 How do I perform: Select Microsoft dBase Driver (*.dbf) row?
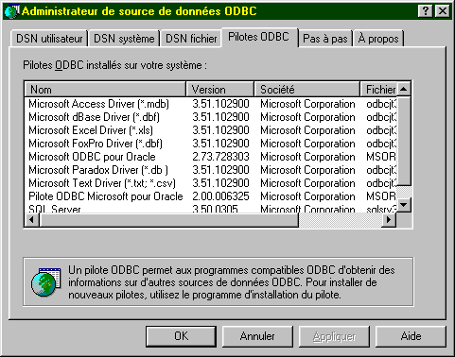coord(210,117)
